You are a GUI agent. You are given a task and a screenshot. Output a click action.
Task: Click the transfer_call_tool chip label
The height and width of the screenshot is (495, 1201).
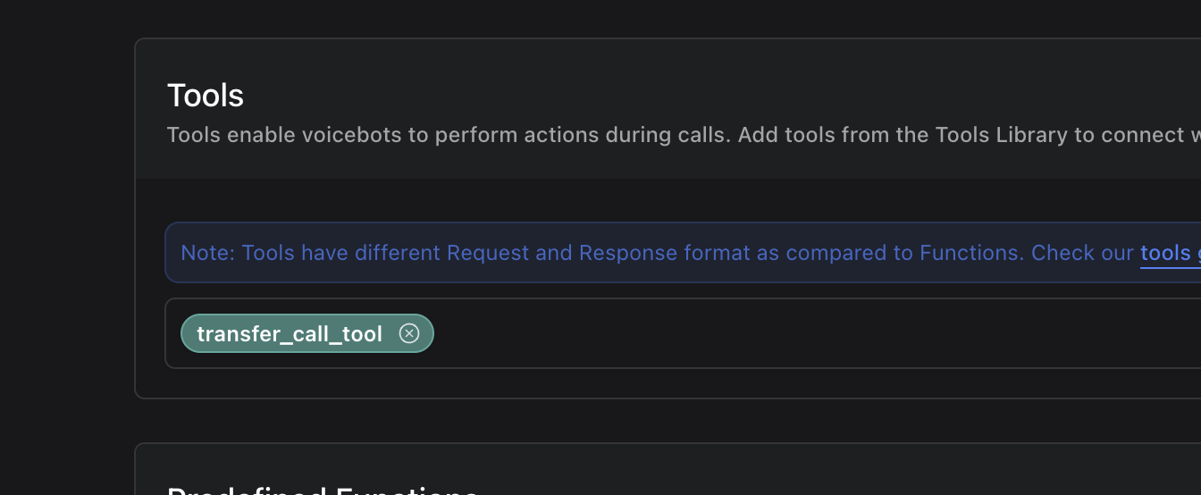click(289, 334)
